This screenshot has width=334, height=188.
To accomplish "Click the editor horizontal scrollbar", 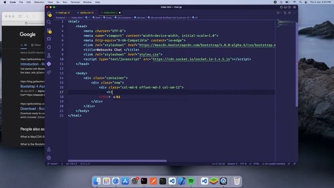I will tap(117, 161).
